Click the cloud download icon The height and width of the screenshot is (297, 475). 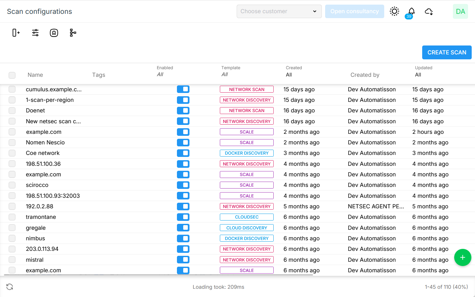click(429, 12)
